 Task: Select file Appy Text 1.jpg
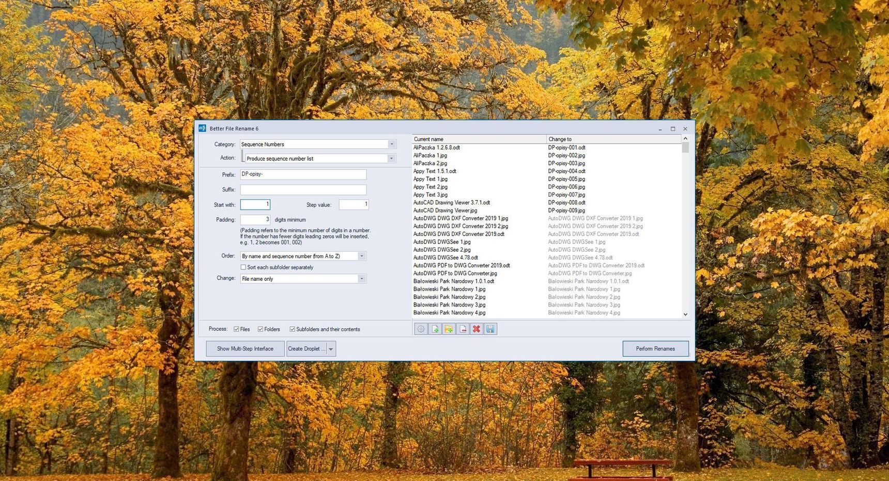click(x=431, y=179)
